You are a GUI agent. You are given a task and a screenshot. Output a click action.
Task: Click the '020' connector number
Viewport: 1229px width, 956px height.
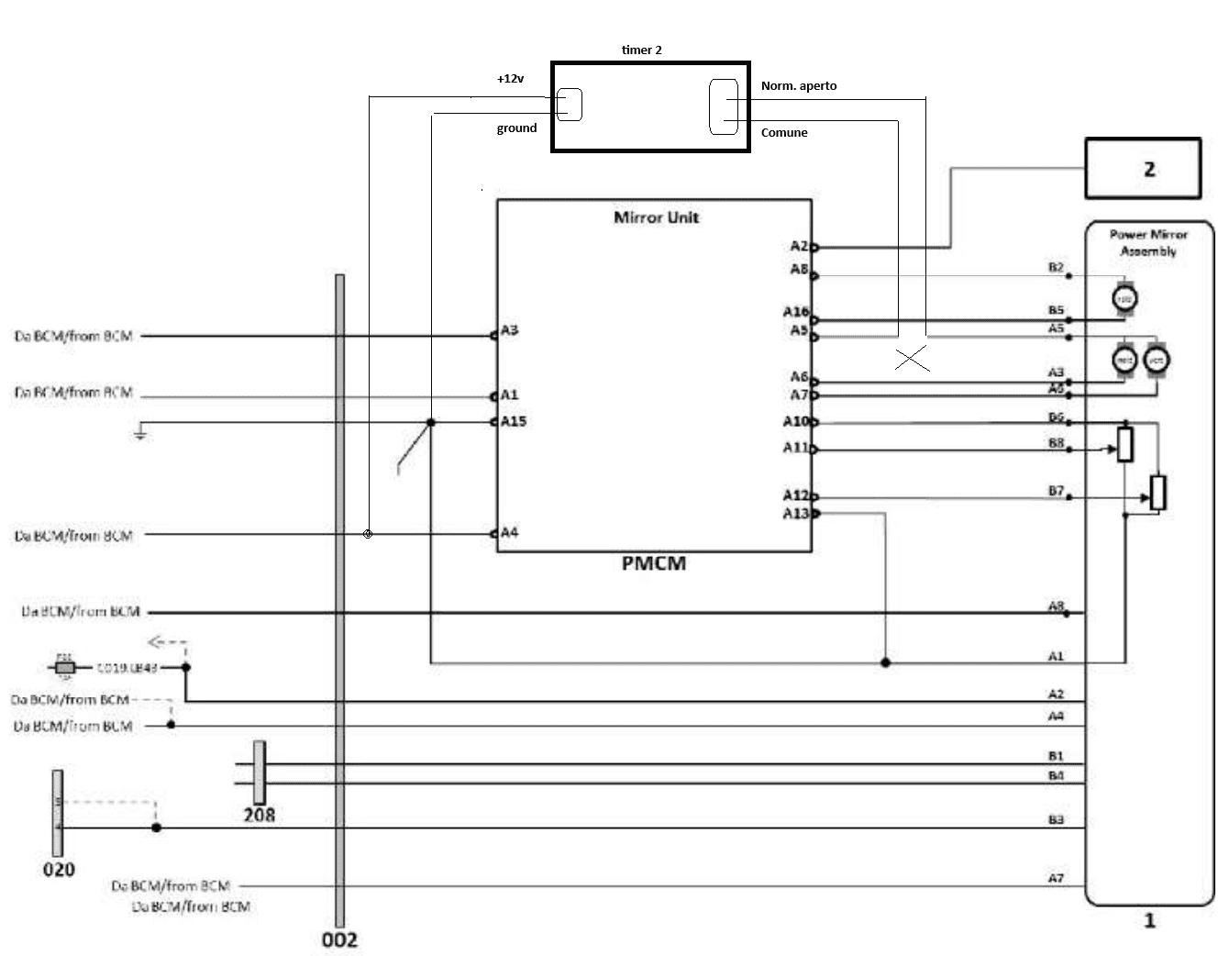(x=59, y=869)
